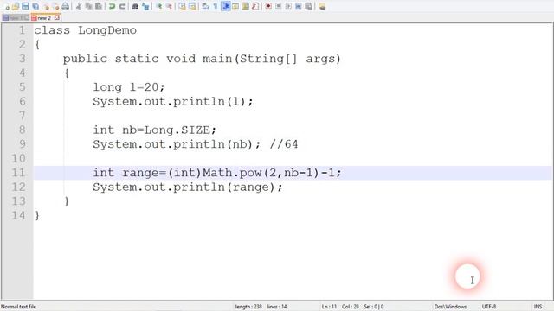The image size is (554, 311).
Task: Click 'length : 238' in the status bar
Action: pos(248,307)
